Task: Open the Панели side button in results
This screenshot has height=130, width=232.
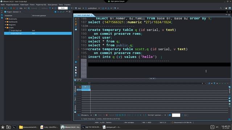Action: [x=229, y=90]
